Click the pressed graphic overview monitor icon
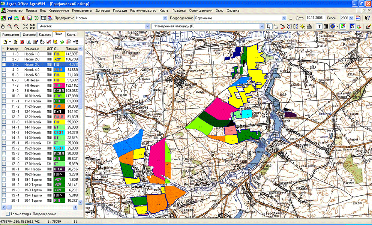 pos(43,18)
